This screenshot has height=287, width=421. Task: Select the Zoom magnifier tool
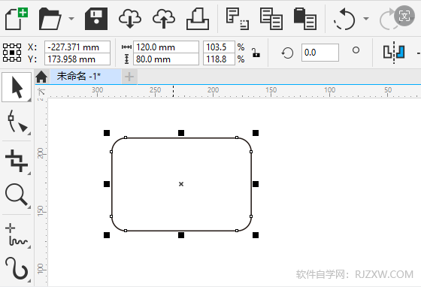[17, 196]
